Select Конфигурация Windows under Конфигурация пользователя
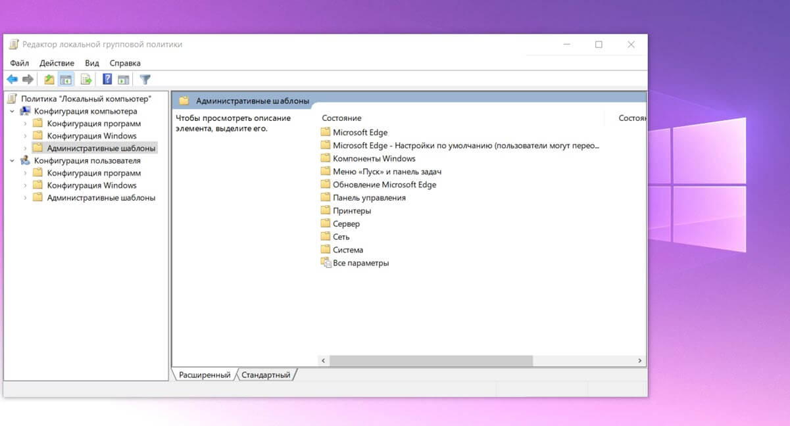The height and width of the screenshot is (426, 790). point(91,185)
